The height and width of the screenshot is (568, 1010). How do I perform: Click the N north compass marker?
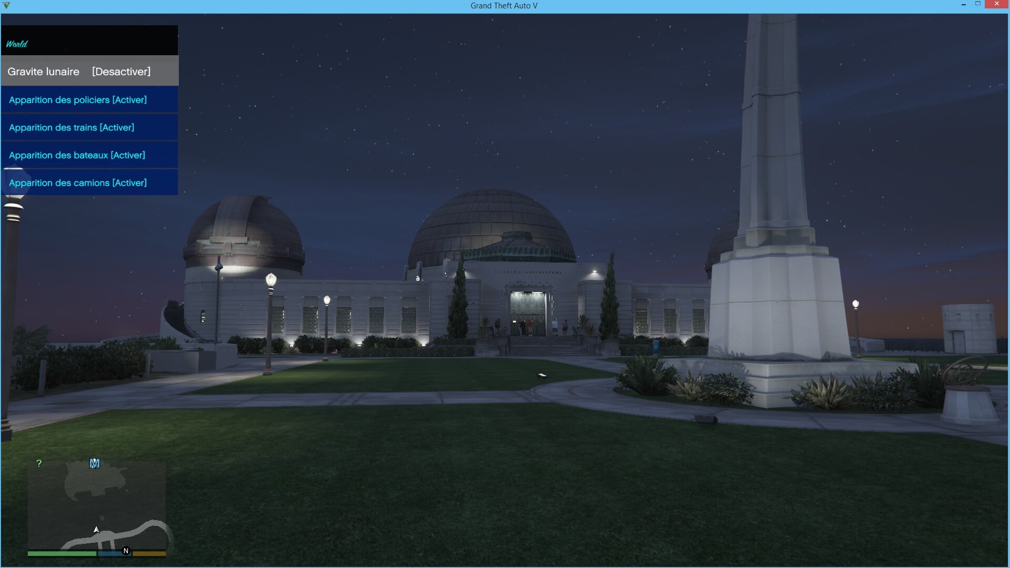[x=126, y=551]
